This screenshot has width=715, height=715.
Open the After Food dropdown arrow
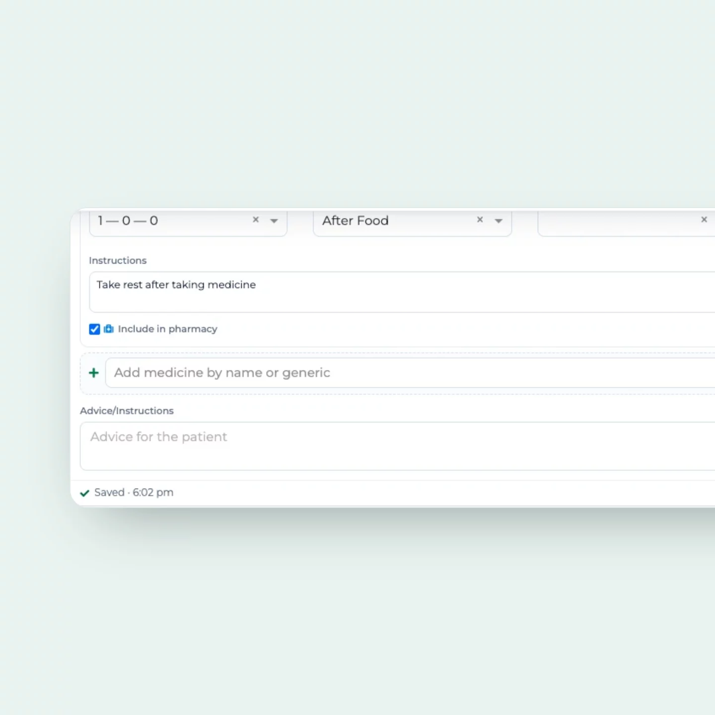(x=499, y=221)
